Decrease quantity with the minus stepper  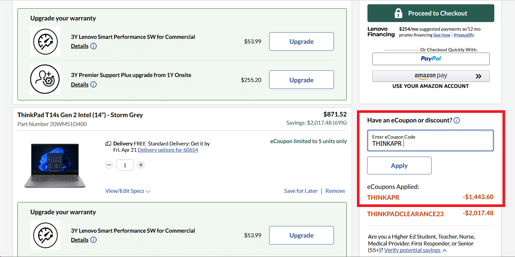pyautogui.click(x=109, y=165)
